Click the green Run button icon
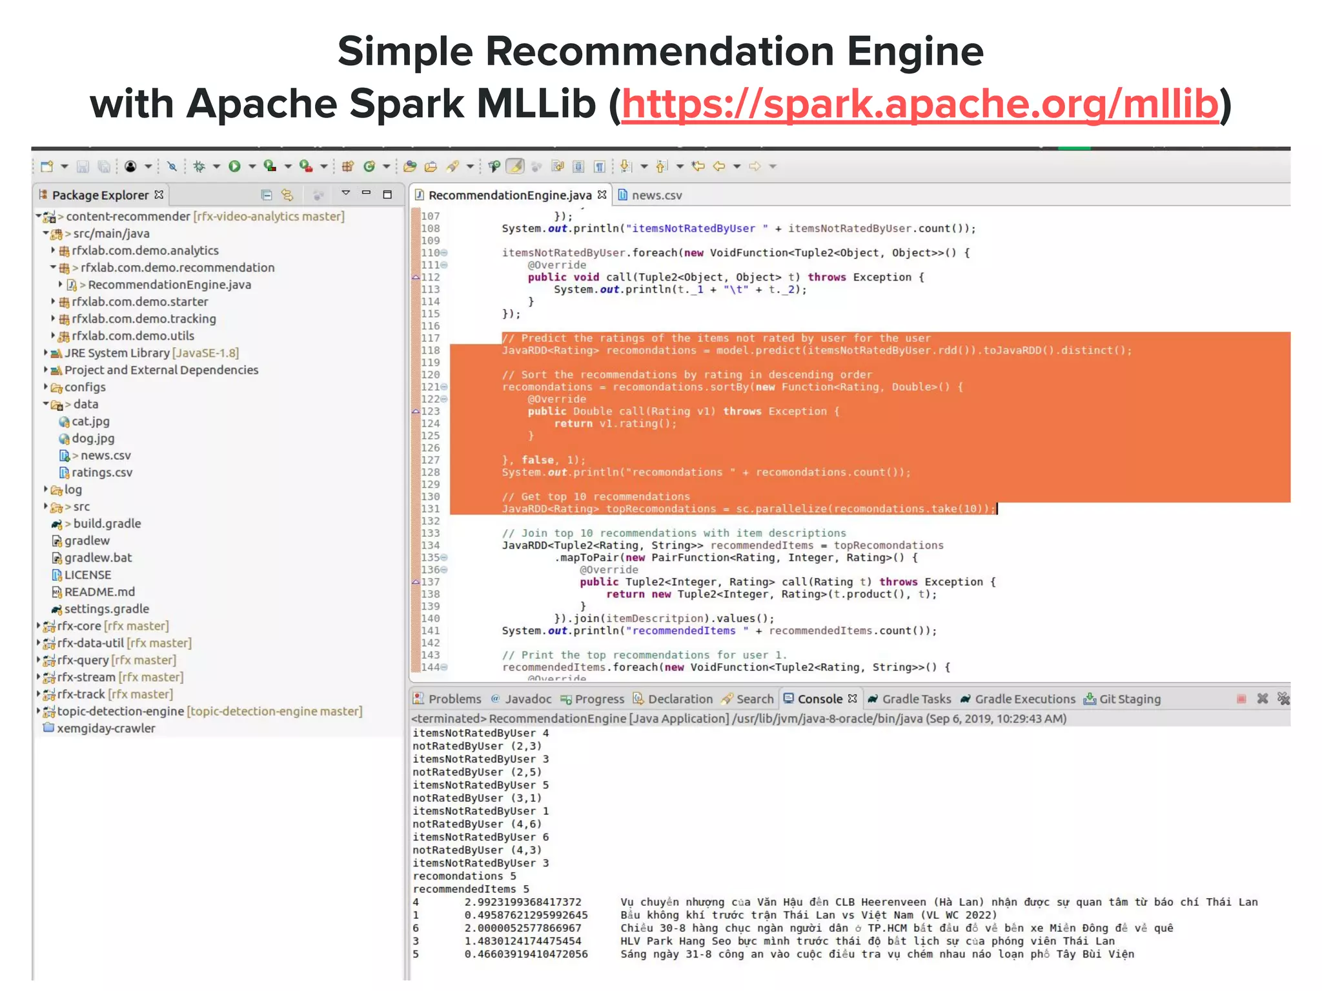 [234, 166]
